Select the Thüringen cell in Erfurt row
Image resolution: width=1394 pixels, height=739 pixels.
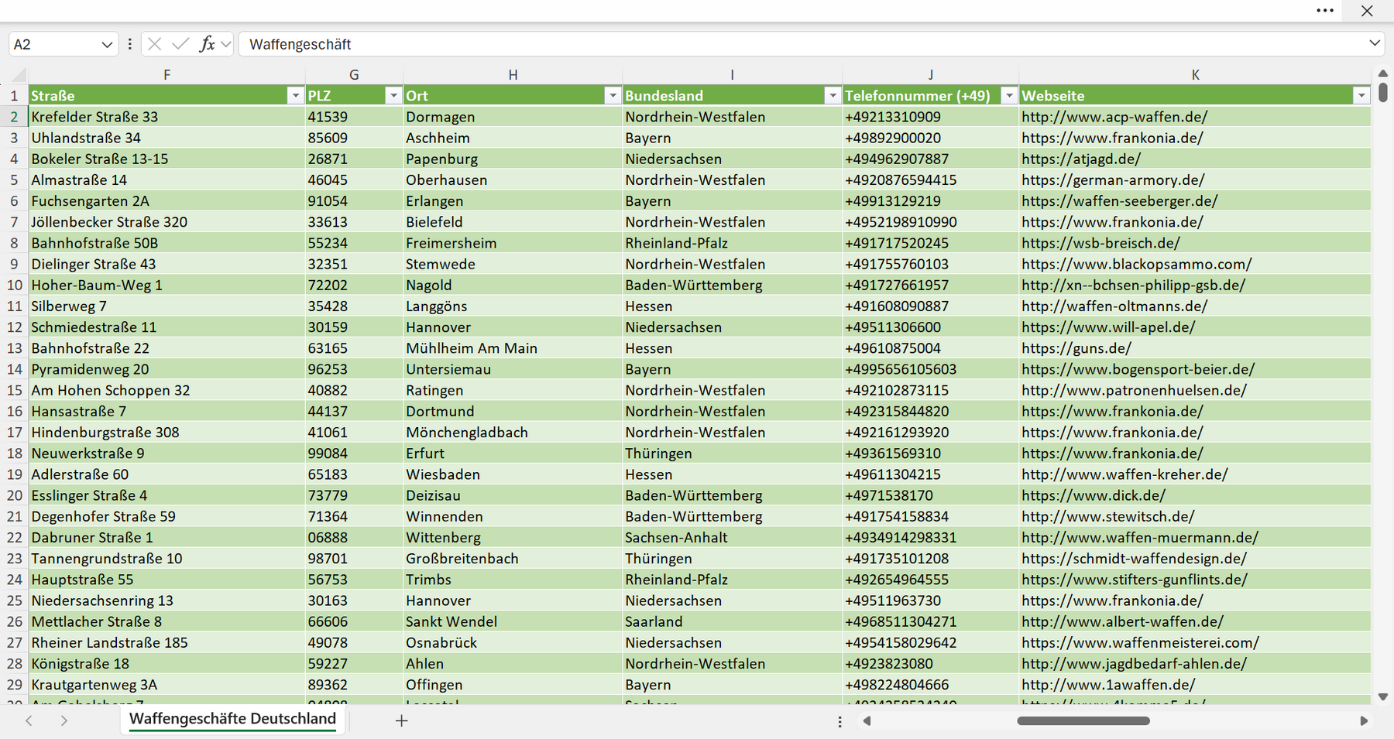coord(732,453)
